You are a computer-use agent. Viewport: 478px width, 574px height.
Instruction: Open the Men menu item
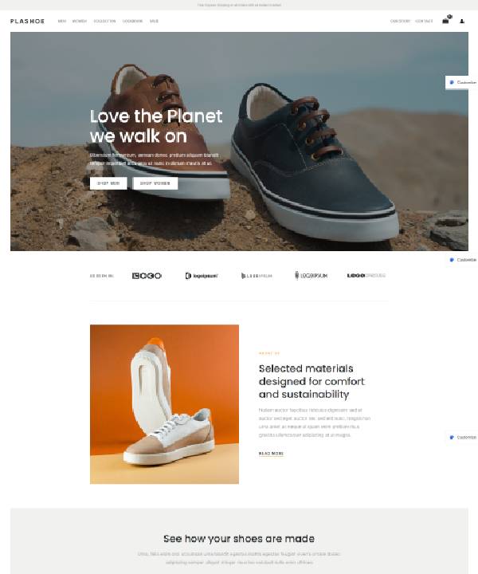(62, 22)
